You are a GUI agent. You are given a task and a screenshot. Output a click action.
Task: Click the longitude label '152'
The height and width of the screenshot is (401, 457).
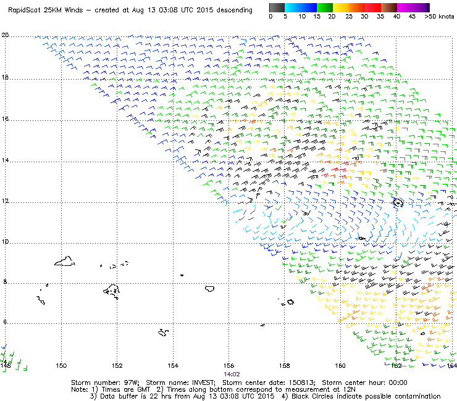(117, 365)
